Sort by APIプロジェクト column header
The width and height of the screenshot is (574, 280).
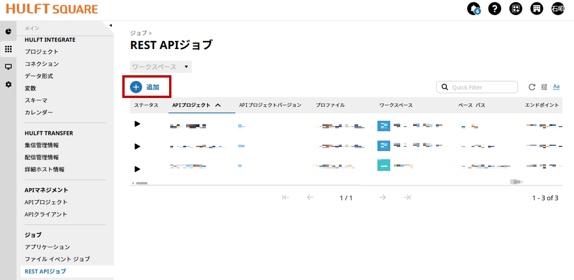[x=197, y=106]
